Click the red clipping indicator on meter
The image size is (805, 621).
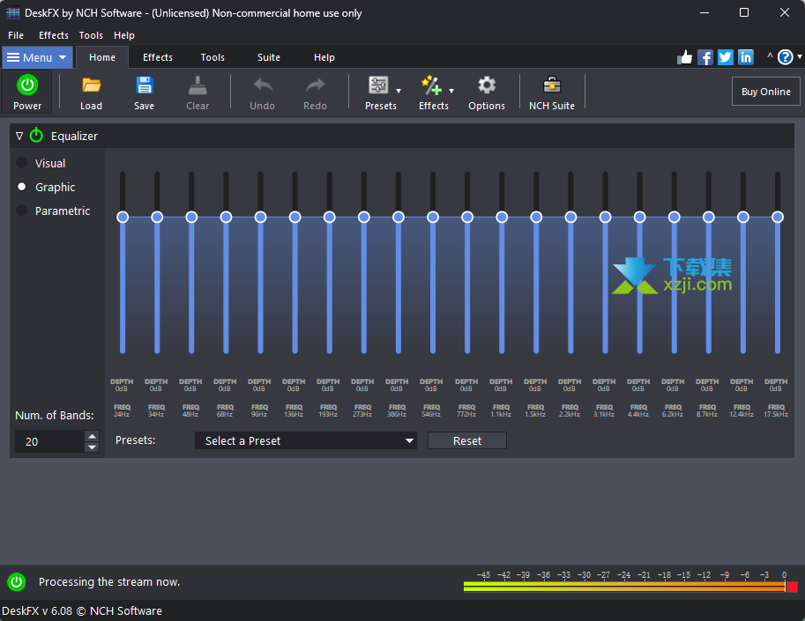pyautogui.click(x=792, y=587)
